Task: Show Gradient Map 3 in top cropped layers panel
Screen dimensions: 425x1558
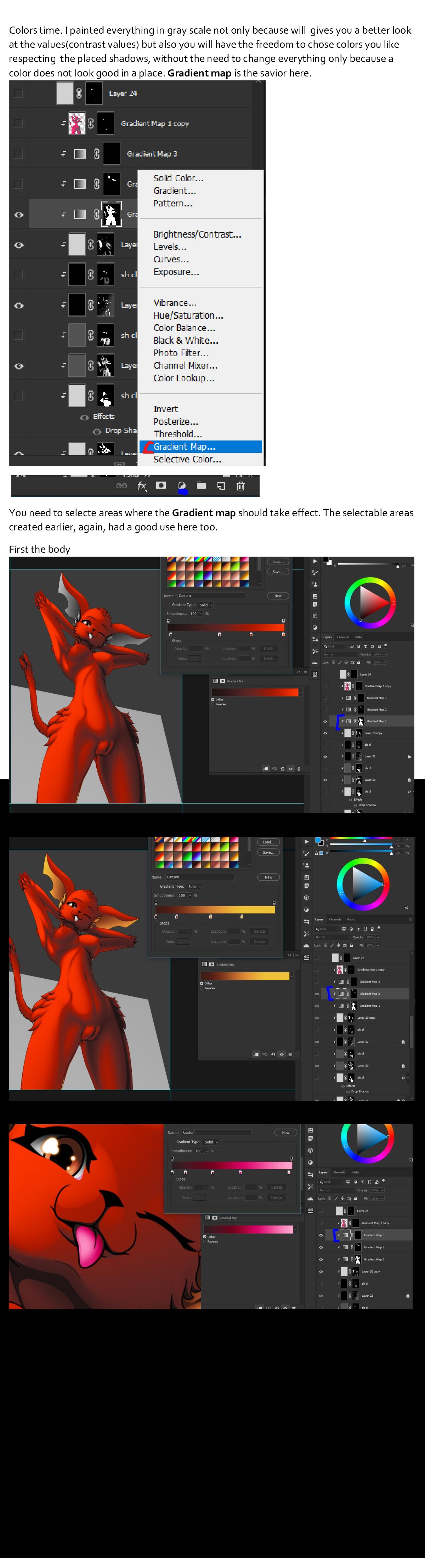Action: click(18, 154)
